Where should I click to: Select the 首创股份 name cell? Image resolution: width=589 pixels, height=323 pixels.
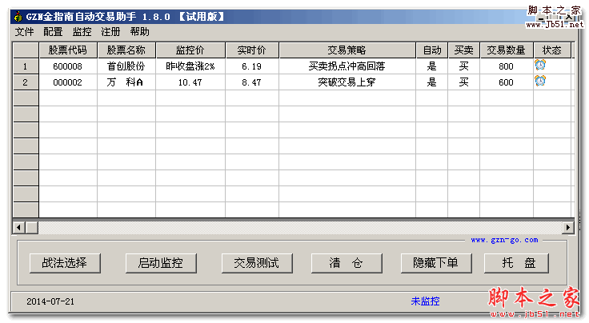coord(126,66)
